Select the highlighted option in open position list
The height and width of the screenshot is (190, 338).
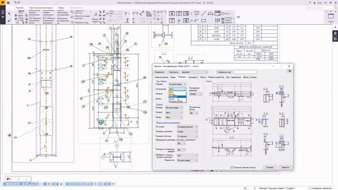coord(177,97)
